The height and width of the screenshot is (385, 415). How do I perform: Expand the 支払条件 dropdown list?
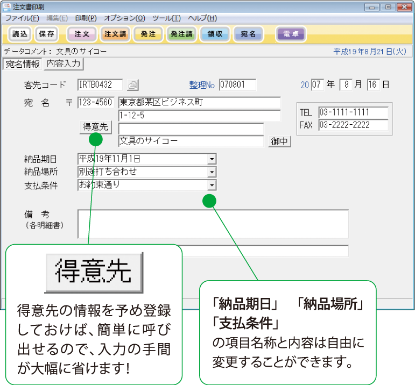tap(212, 185)
